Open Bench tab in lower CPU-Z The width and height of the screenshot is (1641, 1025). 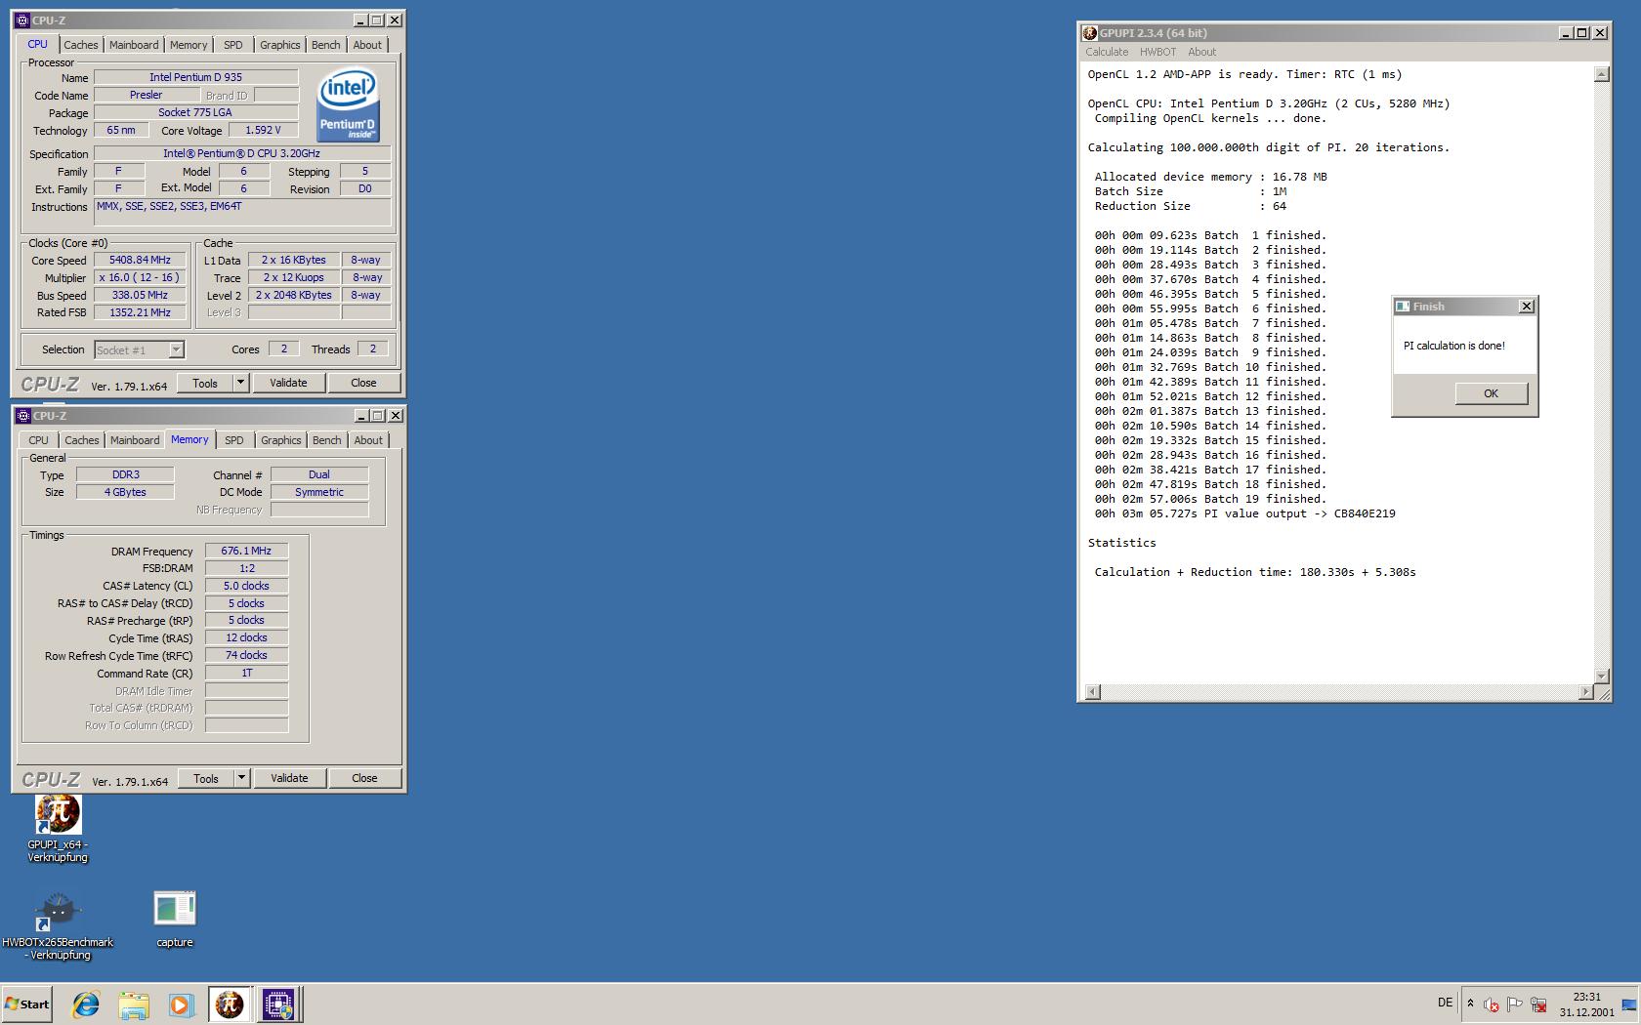pyautogui.click(x=326, y=440)
